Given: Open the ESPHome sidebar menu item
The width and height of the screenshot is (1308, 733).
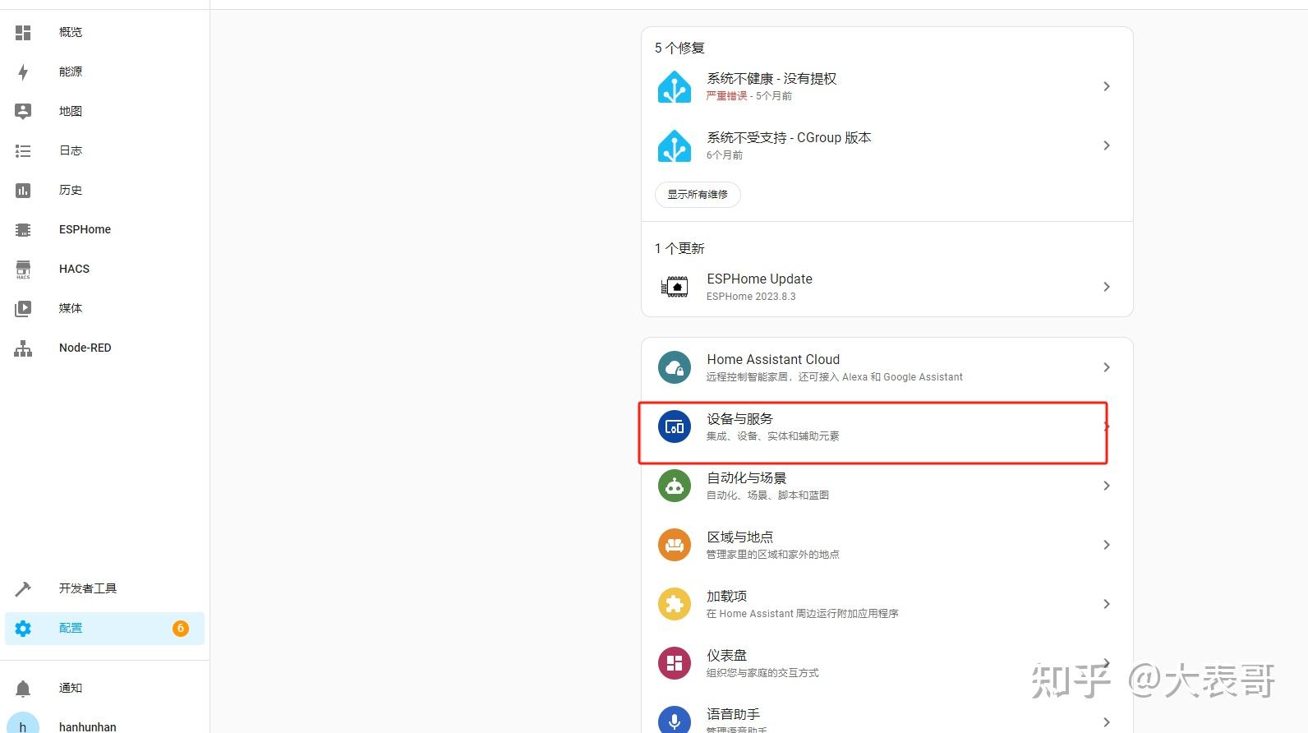Looking at the screenshot, I should [x=104, y=229].
